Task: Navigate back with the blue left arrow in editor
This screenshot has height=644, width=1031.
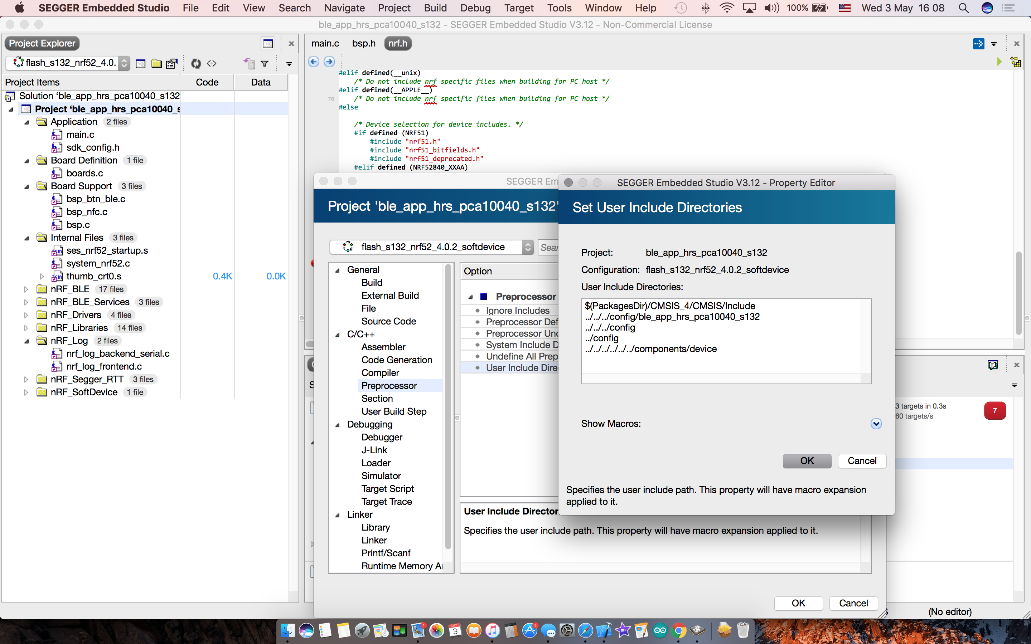Action: [x=314, y=61]
